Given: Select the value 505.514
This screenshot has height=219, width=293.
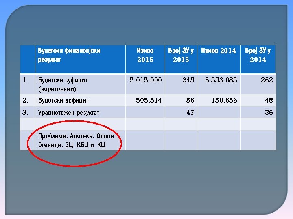Looking at the screenshot, I should click(x=149, y=101).
